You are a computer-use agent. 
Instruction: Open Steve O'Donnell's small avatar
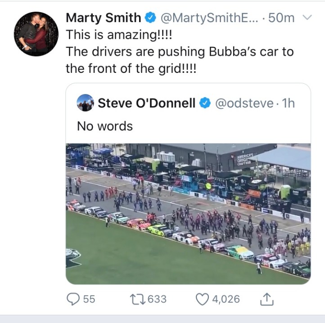coord(85,103)
